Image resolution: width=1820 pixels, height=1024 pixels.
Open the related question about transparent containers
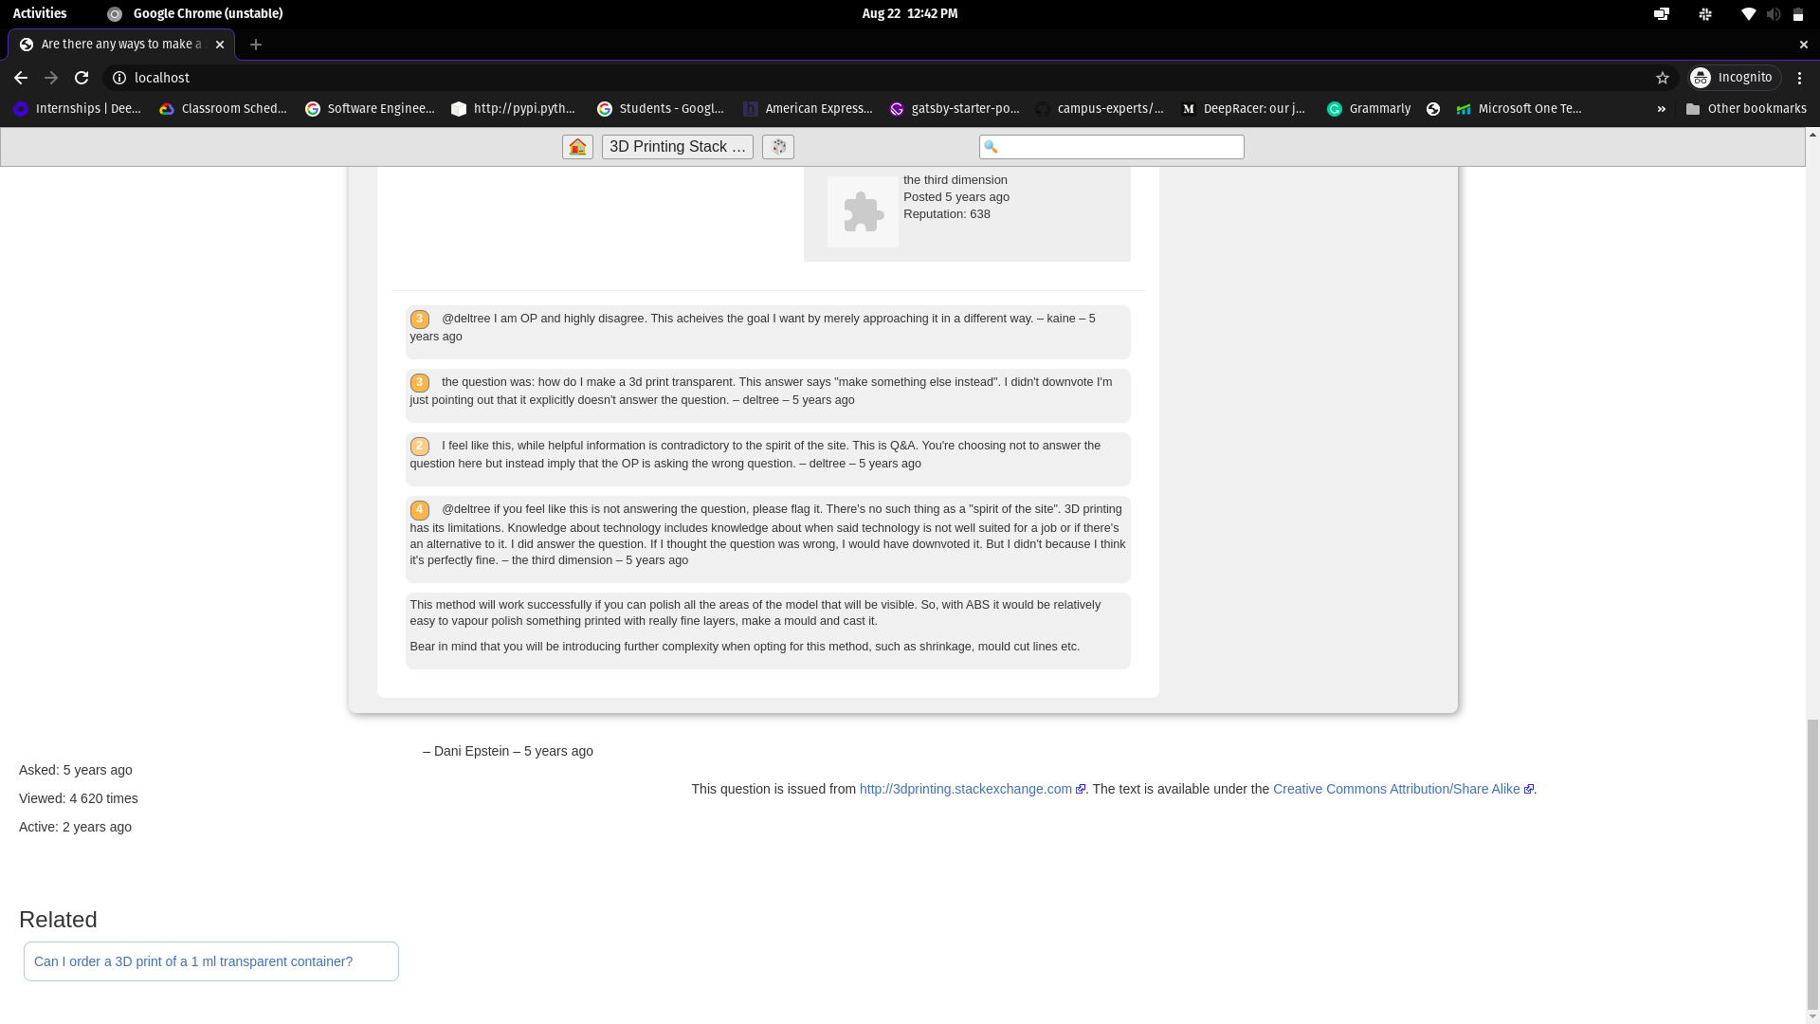193,960
